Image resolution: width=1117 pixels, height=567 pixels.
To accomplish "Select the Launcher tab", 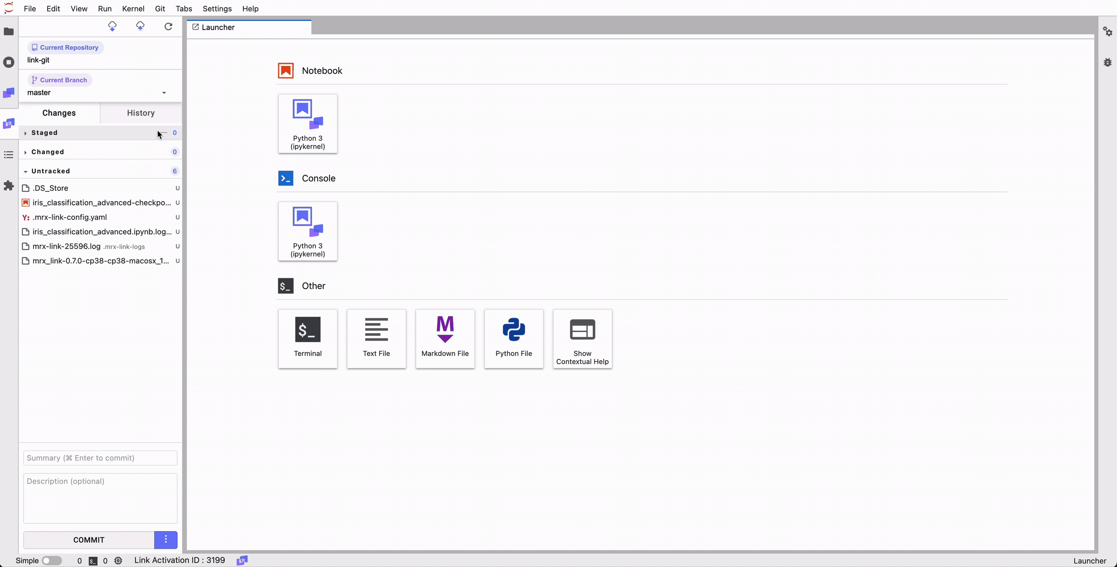I will [x=249, y=27].
